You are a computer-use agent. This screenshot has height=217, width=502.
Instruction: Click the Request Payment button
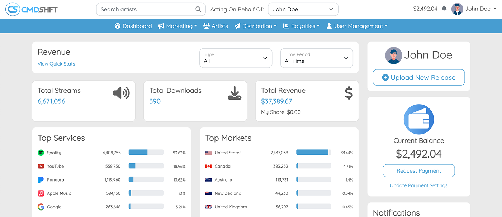[x=418, y=171]
